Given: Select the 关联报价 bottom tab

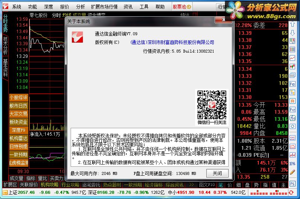Looking at the screenshot, I should click(x=29, y=185).
